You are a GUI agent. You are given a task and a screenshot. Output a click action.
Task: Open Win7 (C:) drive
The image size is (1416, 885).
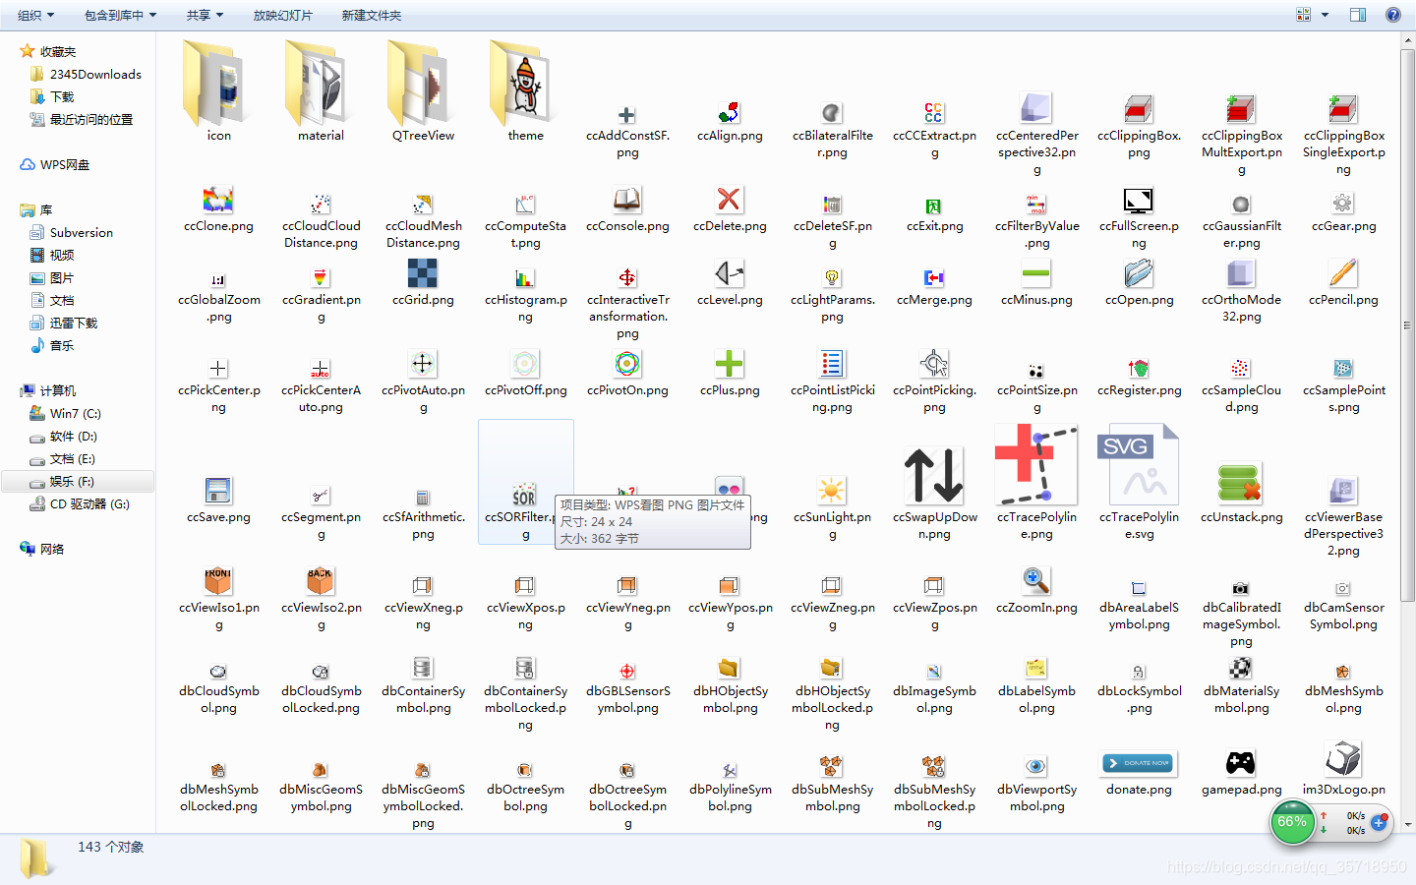point(65,414)
